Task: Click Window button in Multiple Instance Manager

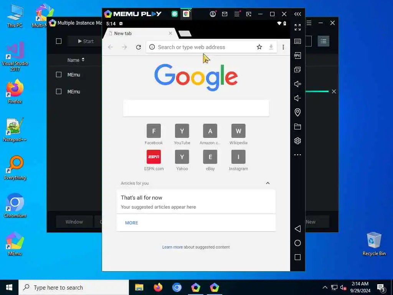Action: point(74,222)
